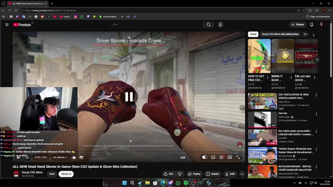
Task: Open the 'muchooriginal' Kick bookmark
Action: [108, 17]
